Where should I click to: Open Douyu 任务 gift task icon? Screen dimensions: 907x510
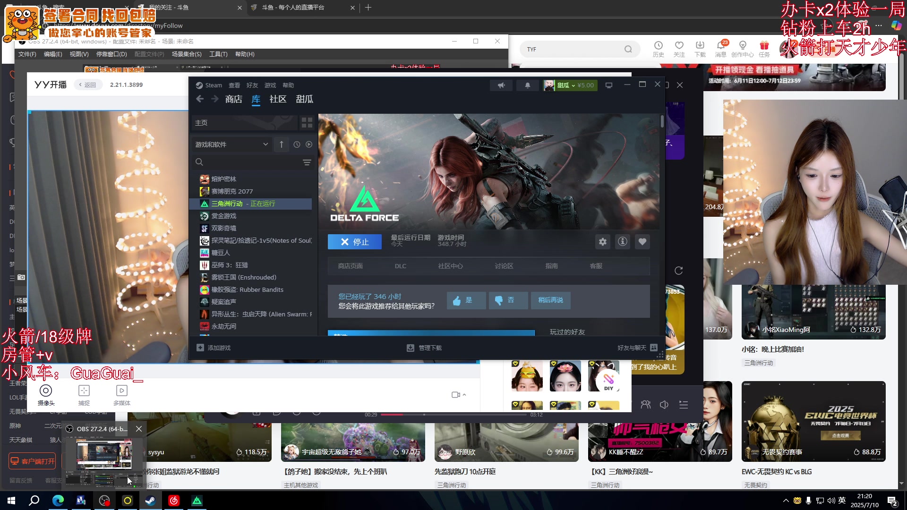(x=764, y=49)
